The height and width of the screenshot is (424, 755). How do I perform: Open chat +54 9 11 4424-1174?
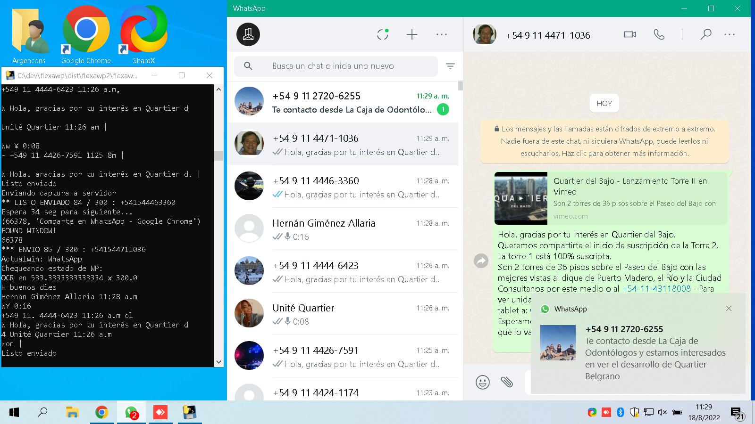(x=343, y=389)
